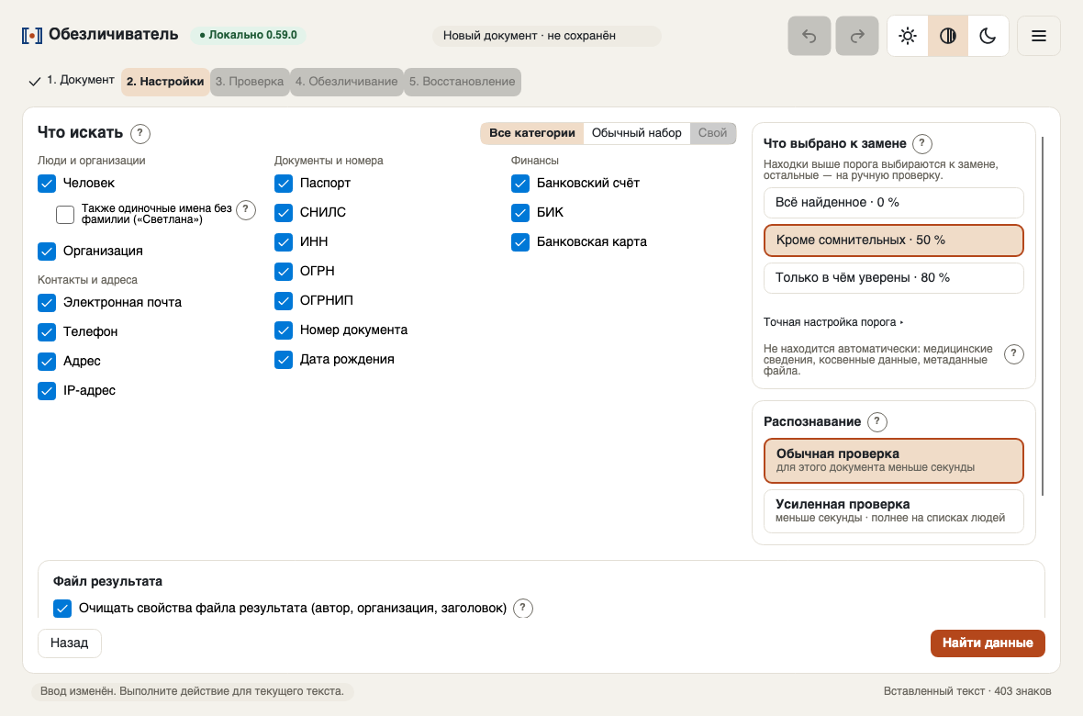Toggle the СНИЛС checkbox
1083x716 pixels.
pos(284,212)
